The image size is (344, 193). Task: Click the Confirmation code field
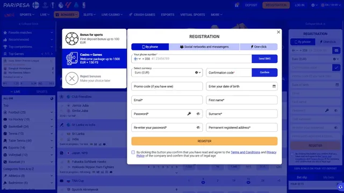(229, 72)
